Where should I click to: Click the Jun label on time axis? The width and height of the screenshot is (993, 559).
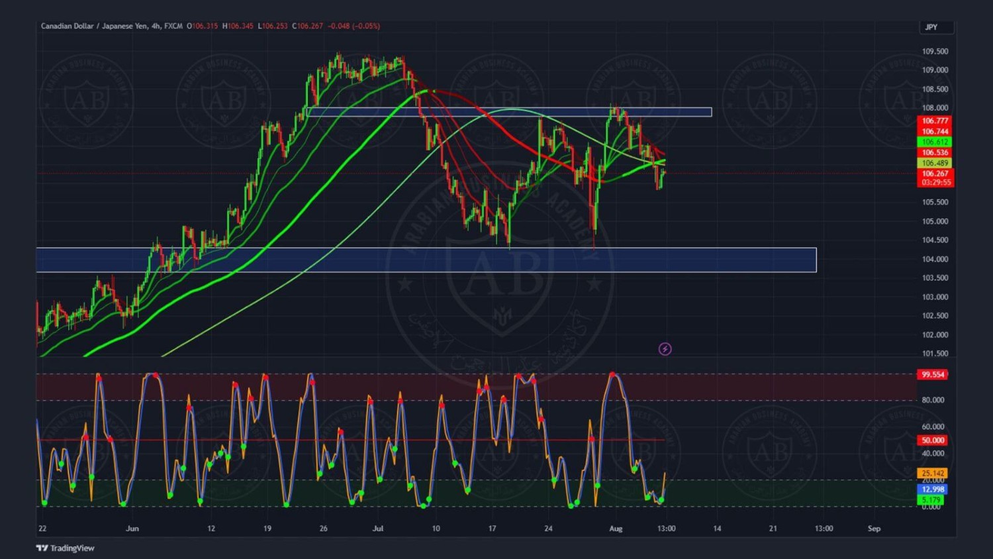(132, 529)
